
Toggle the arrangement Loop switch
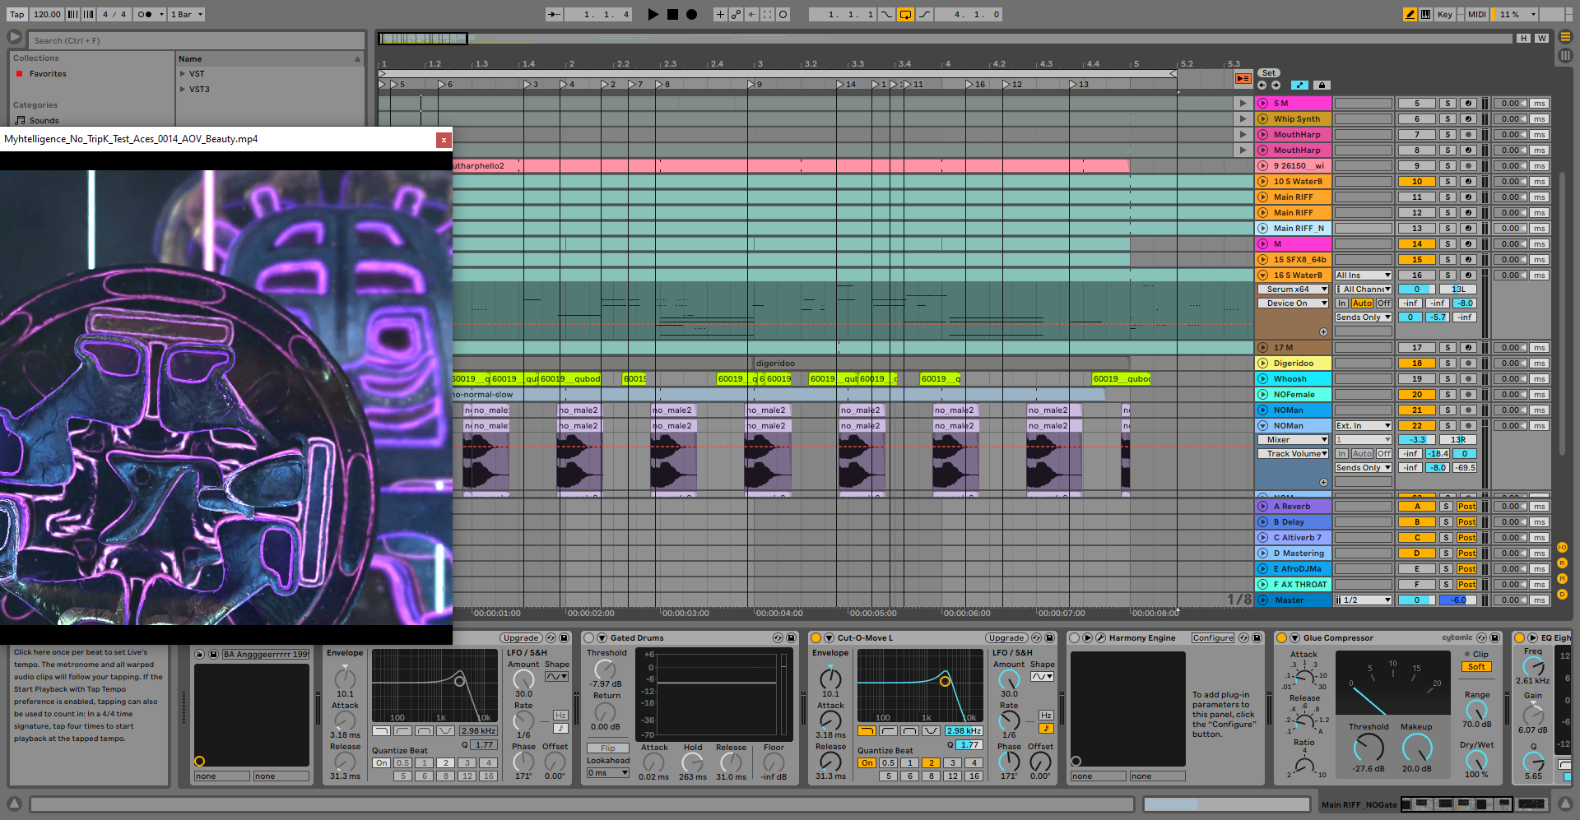pos(905,14)
